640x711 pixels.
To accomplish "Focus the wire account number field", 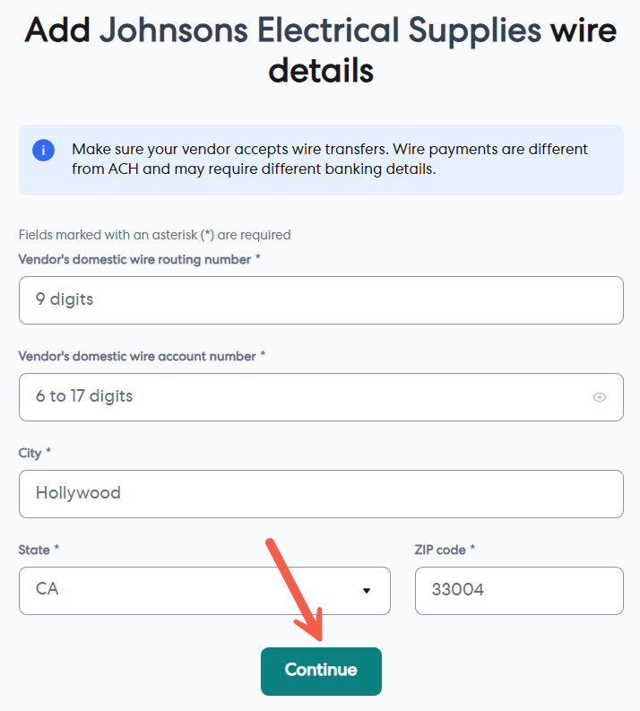I will (x=305, y=397).
